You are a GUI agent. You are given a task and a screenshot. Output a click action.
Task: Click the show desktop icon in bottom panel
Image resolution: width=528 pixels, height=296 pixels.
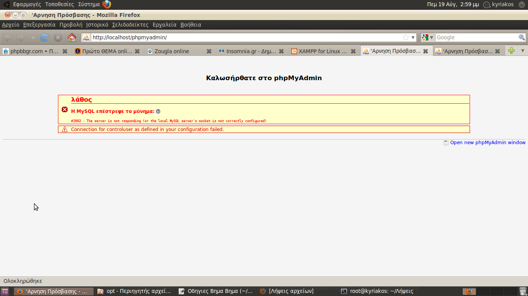pos(5,291)
